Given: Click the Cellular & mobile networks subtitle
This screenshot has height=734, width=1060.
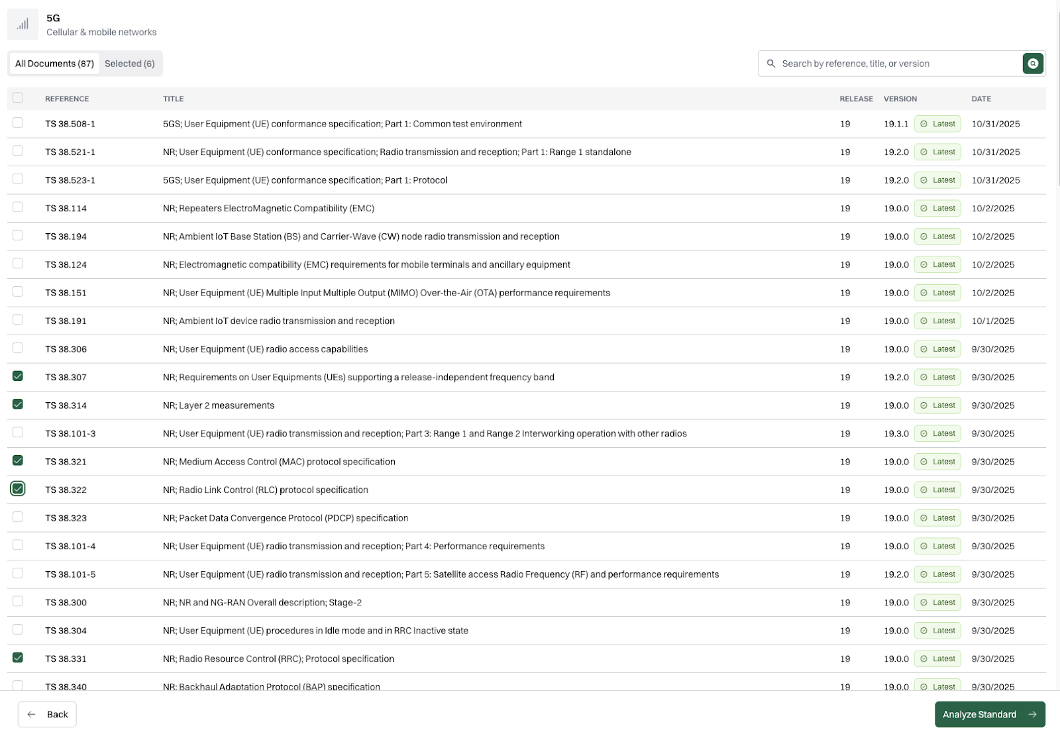Looking at the screenshot, I should [101, 32].
